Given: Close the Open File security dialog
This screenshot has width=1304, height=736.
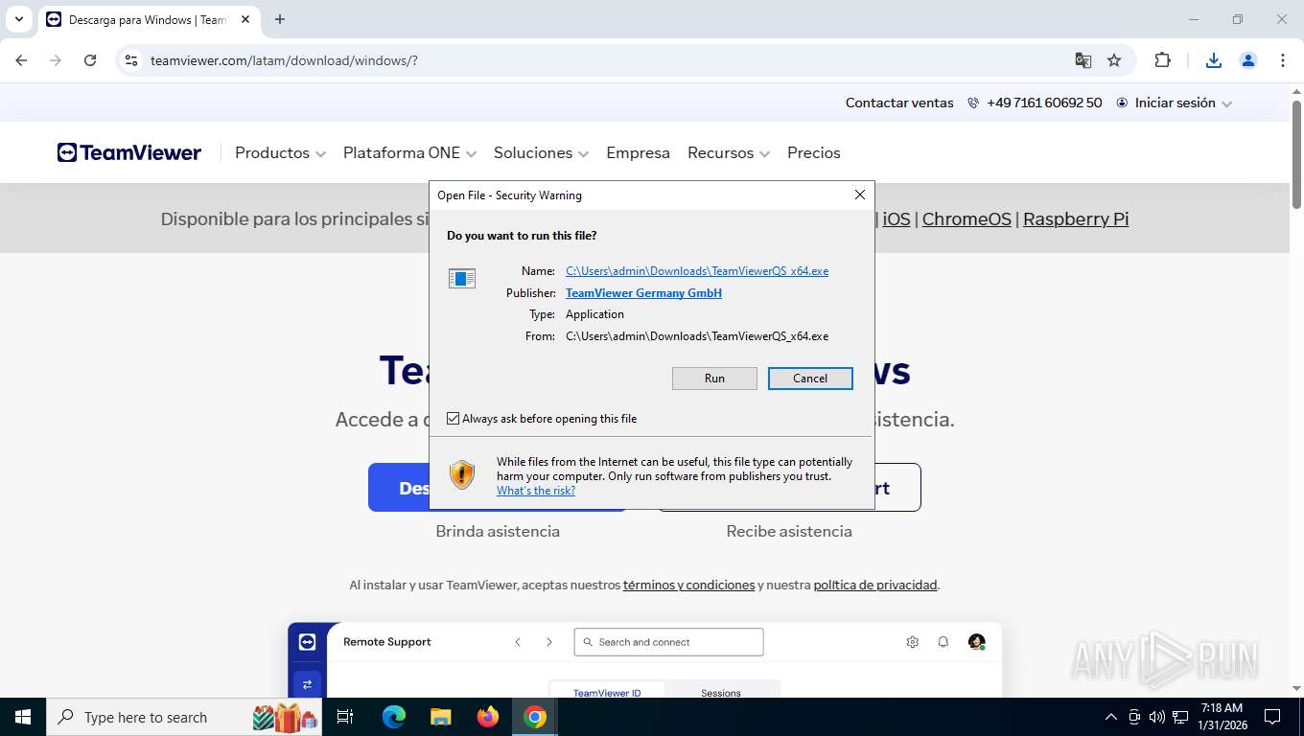Looking at the screenshot, I should [x=860, y=195].
